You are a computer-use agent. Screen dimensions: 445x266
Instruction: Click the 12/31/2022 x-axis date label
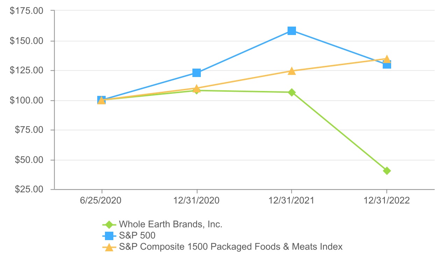[x=387, y=201]
